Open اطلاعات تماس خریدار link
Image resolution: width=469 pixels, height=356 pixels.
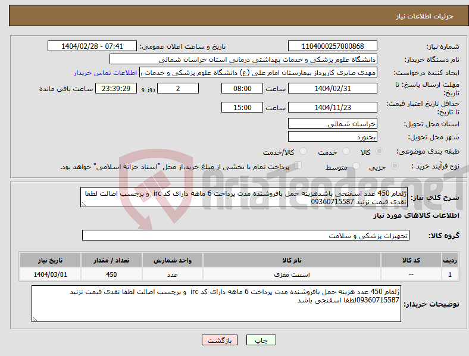tap(105, 73)
